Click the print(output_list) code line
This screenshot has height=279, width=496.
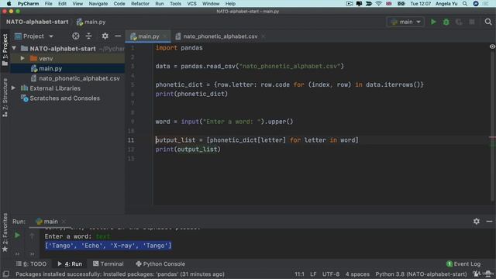pyautogui.click(x=188, y=150)
